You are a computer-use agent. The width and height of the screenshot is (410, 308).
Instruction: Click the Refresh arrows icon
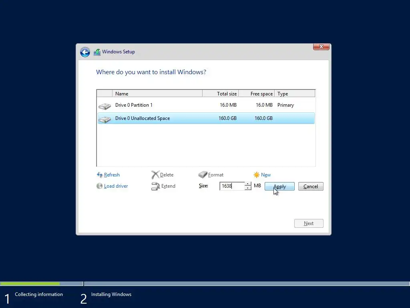click(x=100, y=175)
